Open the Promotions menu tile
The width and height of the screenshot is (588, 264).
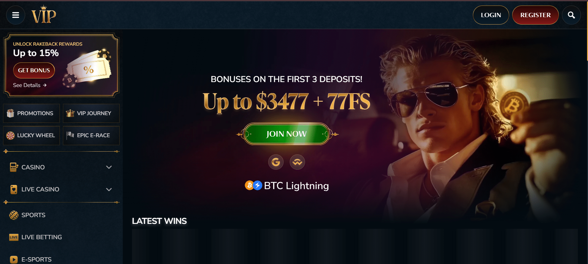pos(31,113)
